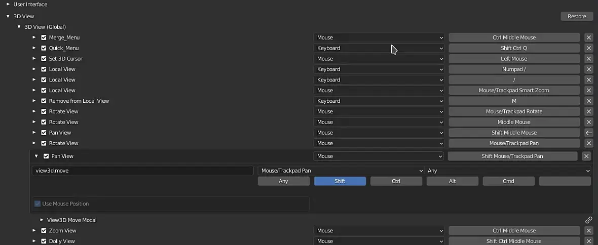Click the Rotate View label with Mouse/Trackpad Rotate
This screenshot has width=598, height=245.
64,111
